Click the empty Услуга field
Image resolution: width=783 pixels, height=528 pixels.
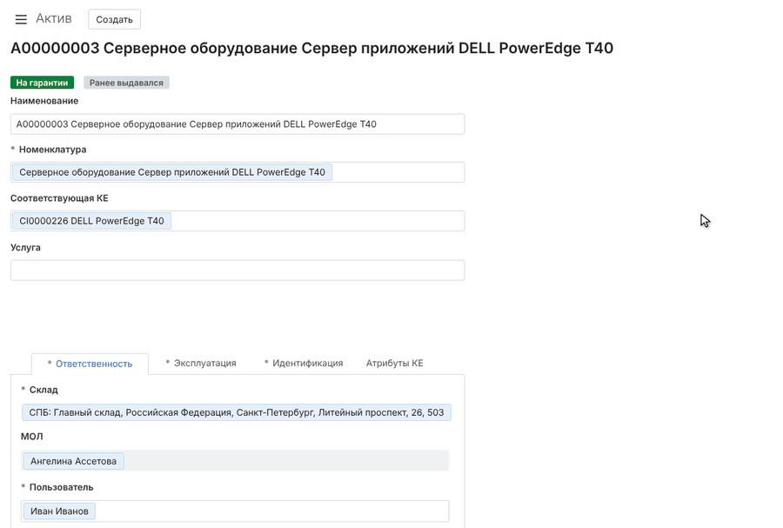point(238,270)
